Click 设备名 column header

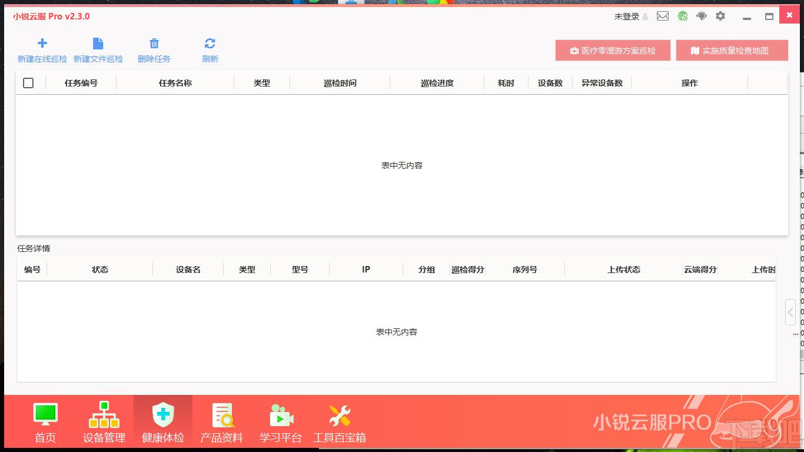pos(188,270)
